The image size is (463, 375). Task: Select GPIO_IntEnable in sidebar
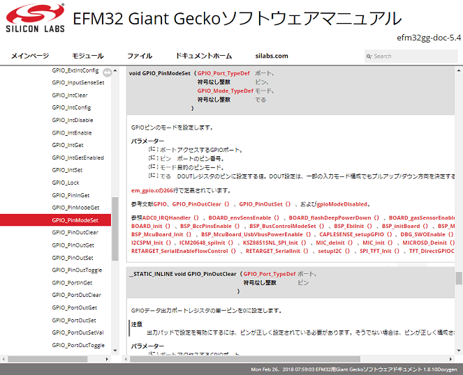pos(72,132)
